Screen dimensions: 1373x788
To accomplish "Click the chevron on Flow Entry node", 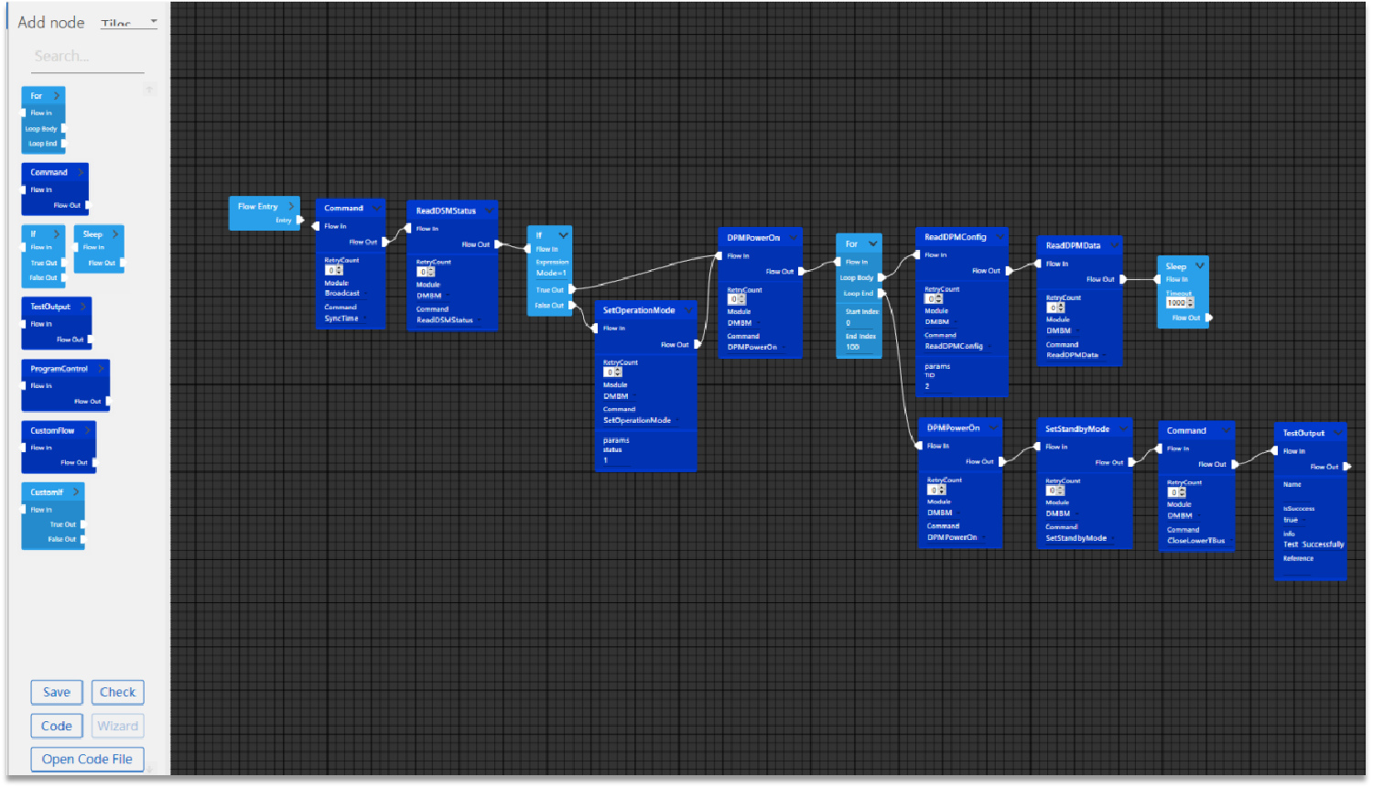I will click(291, 206).
